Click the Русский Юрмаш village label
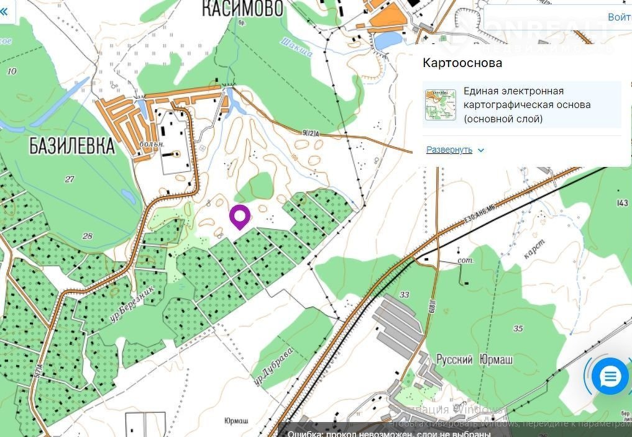 (x=474, y=359)
